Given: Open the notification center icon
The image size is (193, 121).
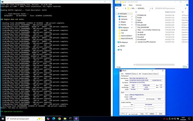Looking at the screenshot, I should point(189,119).
